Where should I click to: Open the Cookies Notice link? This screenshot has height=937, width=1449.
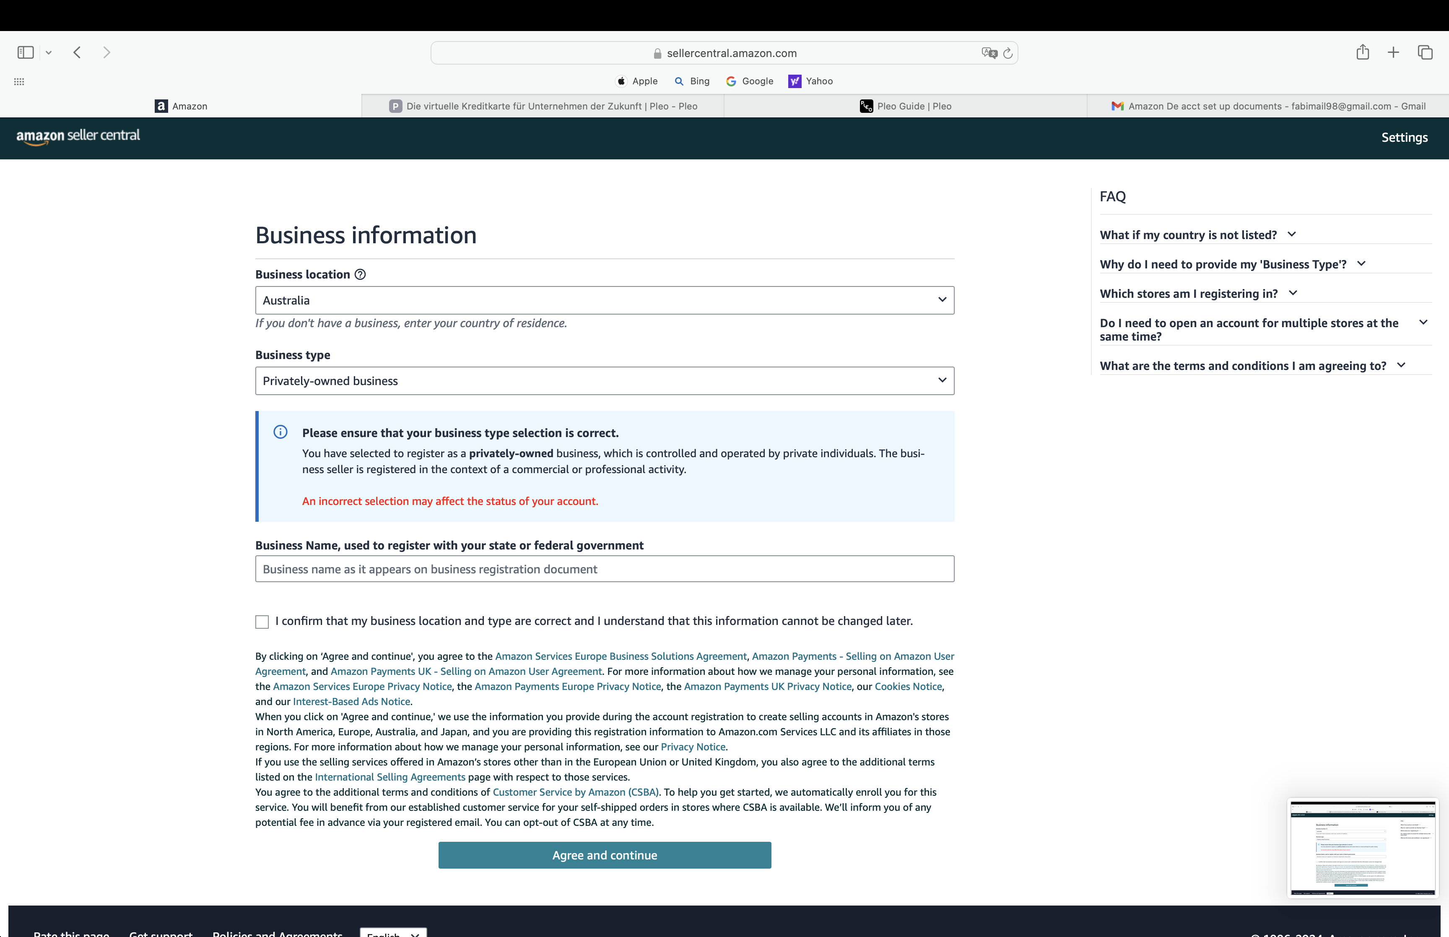(909, 686)
